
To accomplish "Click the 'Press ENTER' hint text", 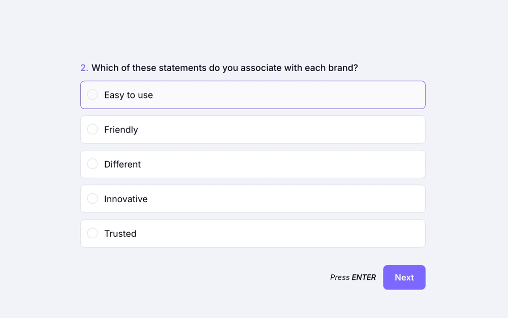I will 353,277.
